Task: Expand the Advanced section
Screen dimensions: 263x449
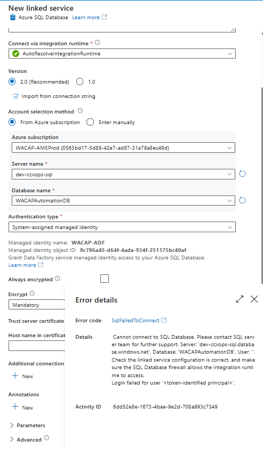Action: [x=26, y=439]
